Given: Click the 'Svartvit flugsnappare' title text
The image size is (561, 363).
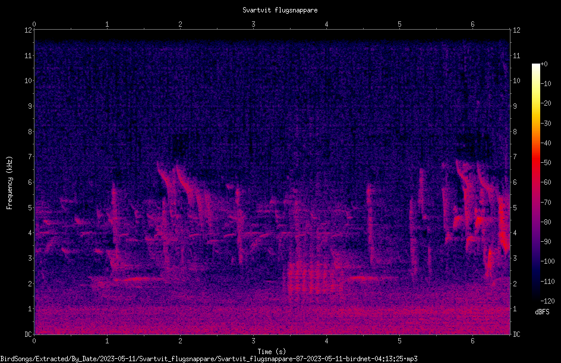Looking at the screenshot, I should 280,10.
